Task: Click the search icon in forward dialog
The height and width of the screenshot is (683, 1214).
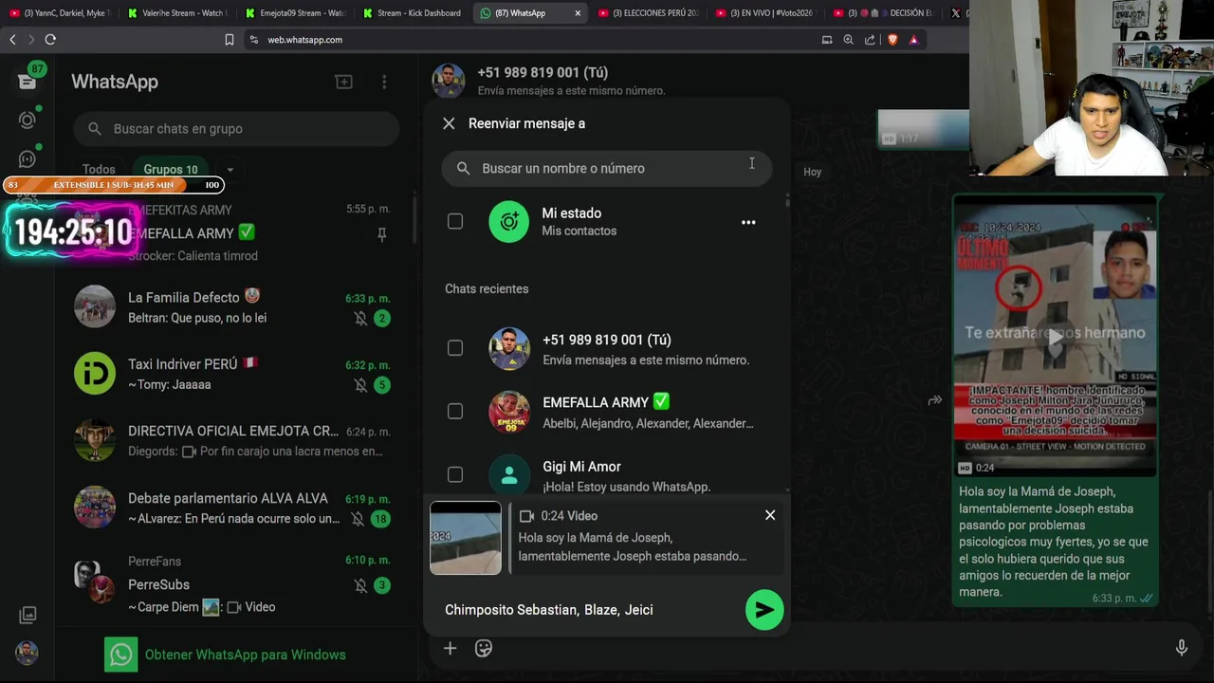Action: pyautogui.click(x=463, y=168)
